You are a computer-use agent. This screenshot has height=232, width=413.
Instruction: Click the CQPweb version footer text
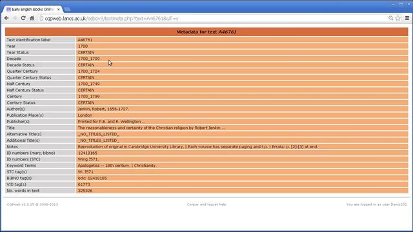32,204
